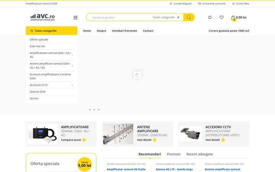Click arrow icon next to CCTV Vezi detalii
This screenshot has height=172, width=275.
pos(223,140)
